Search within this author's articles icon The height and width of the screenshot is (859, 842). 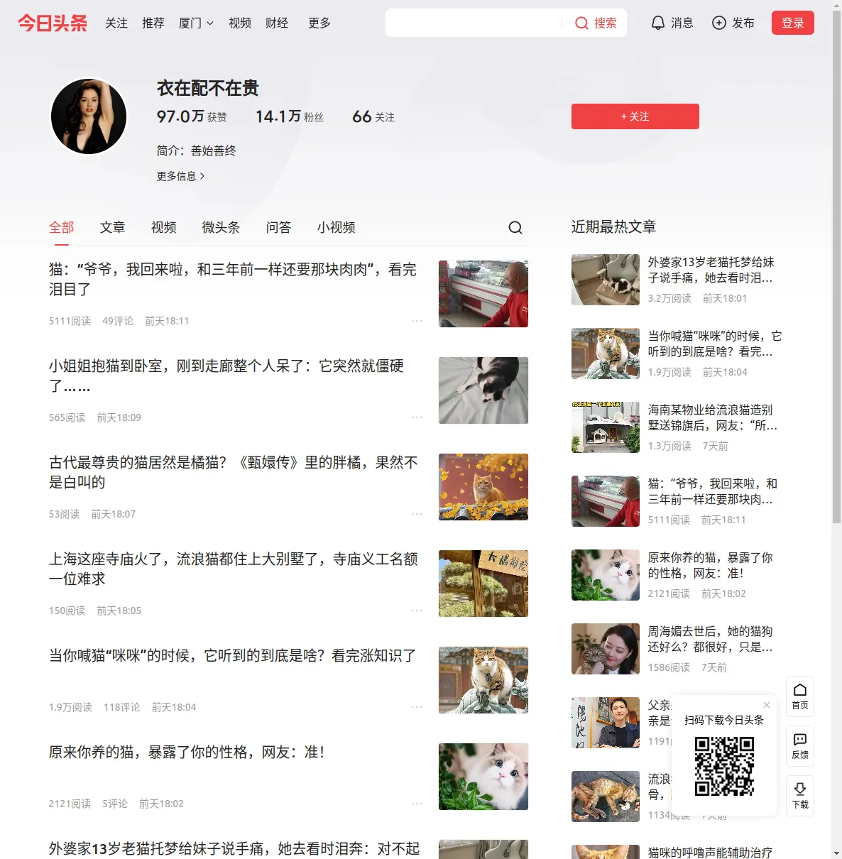coord(515,227)
